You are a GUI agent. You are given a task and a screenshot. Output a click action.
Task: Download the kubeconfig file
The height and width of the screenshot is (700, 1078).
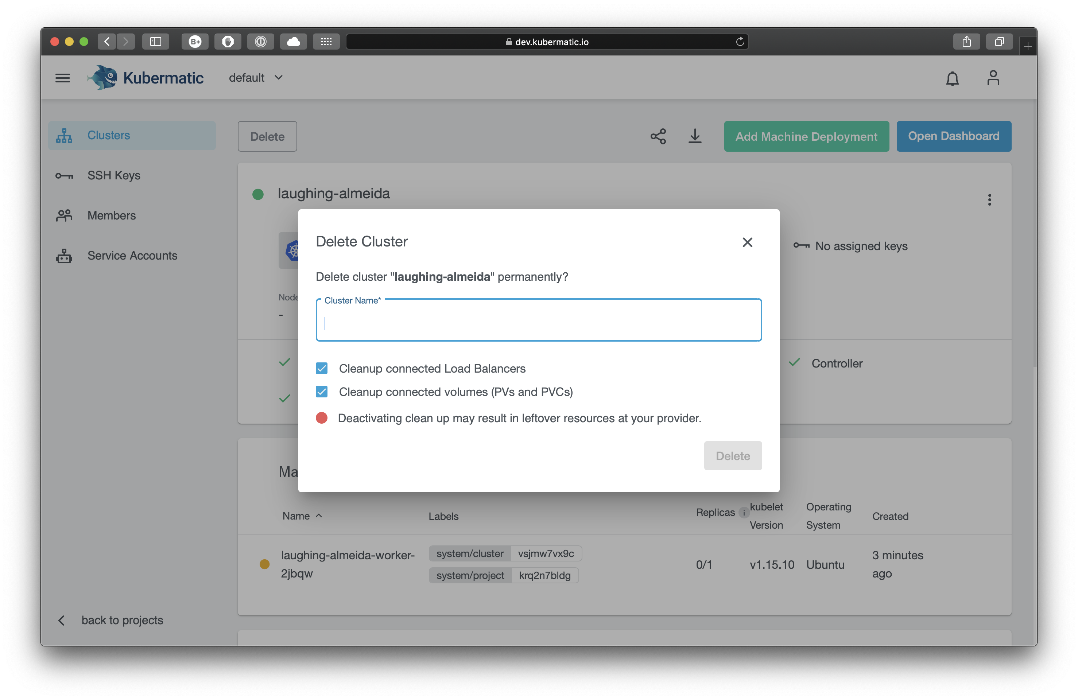tap(695, 136)
